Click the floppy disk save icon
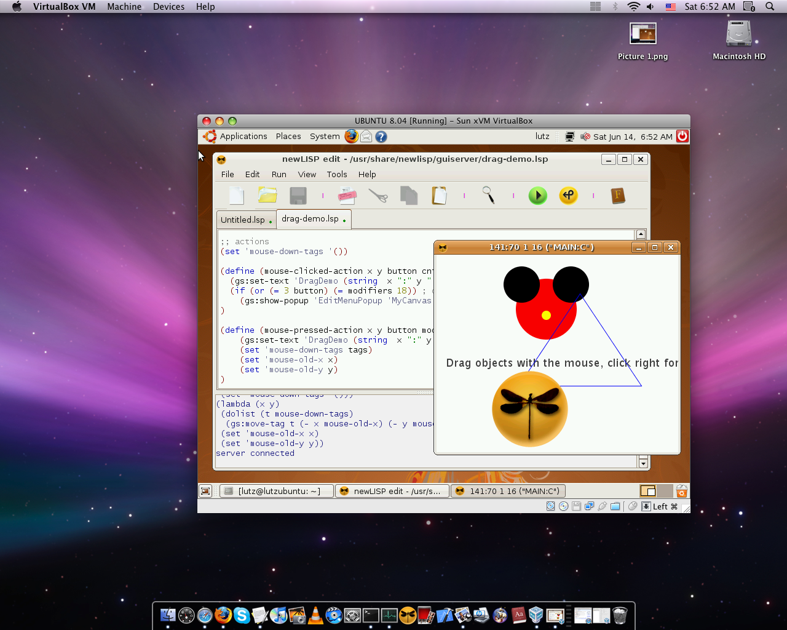Screen dimensions: 787x630 point(298,196)
